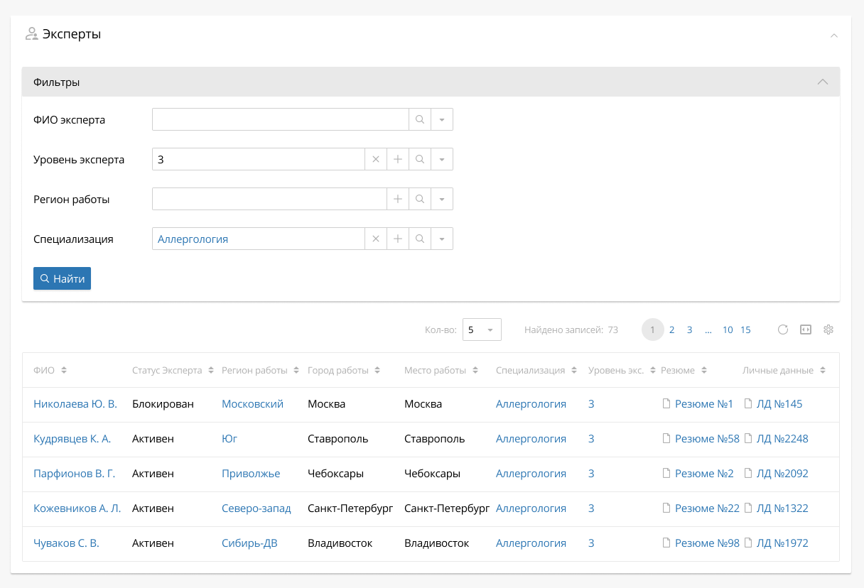Toggle the table column width icon
The width and height of the screenshot is (864, 588).
click(x=805, y=330)
